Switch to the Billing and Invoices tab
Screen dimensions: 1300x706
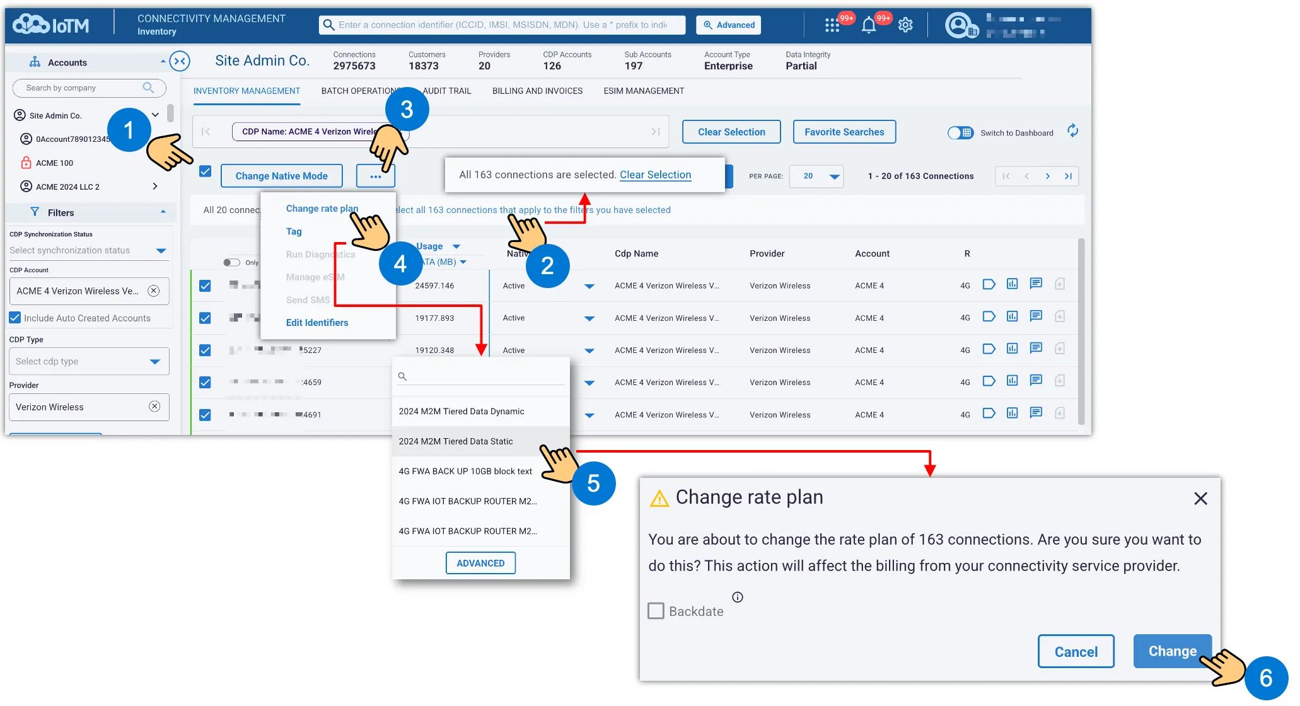pos(537,91)
